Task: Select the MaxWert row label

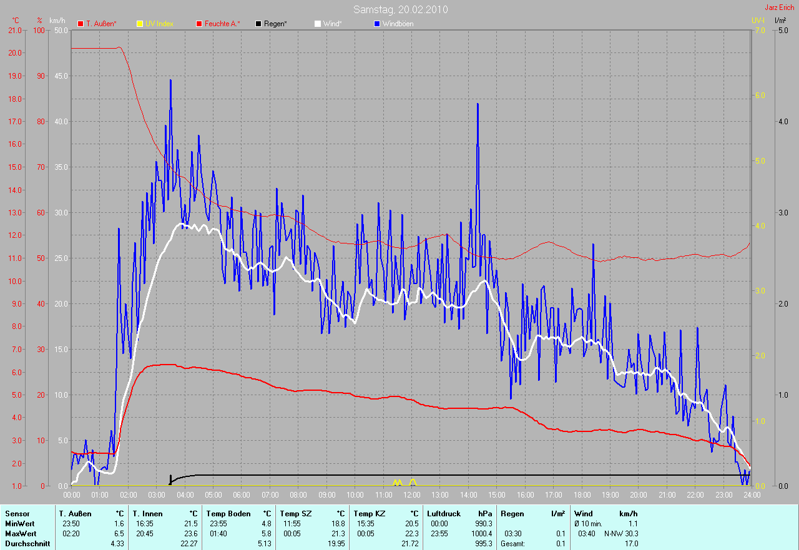Action: click(21, 533)
